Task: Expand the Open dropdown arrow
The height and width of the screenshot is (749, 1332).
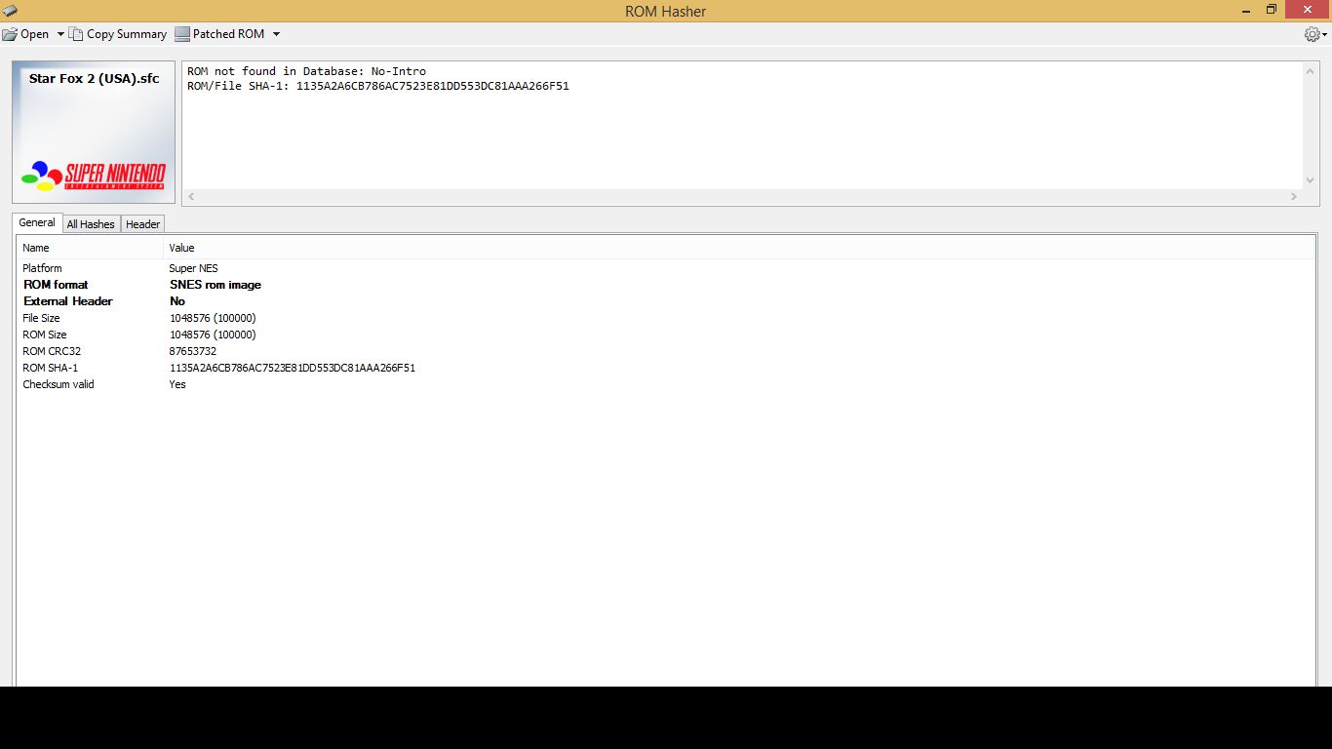Action: (60, 34)
